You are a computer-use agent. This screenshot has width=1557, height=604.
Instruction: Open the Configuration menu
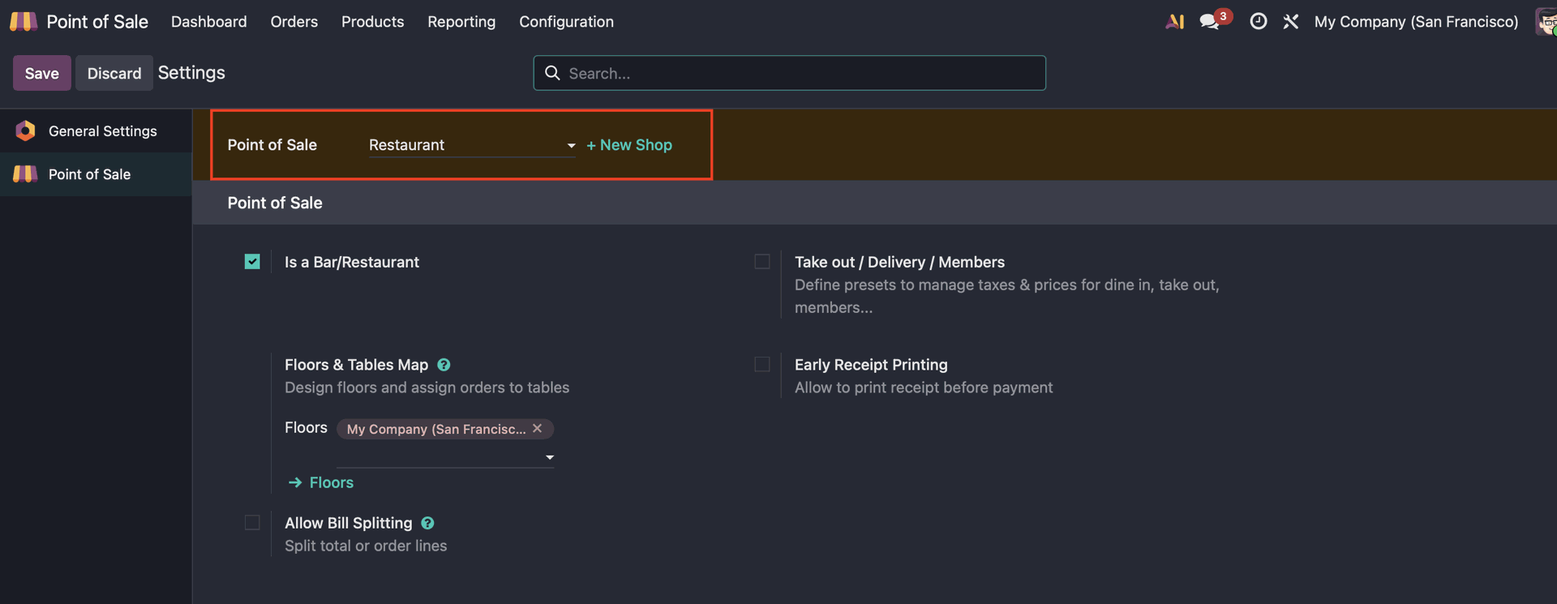566,22
